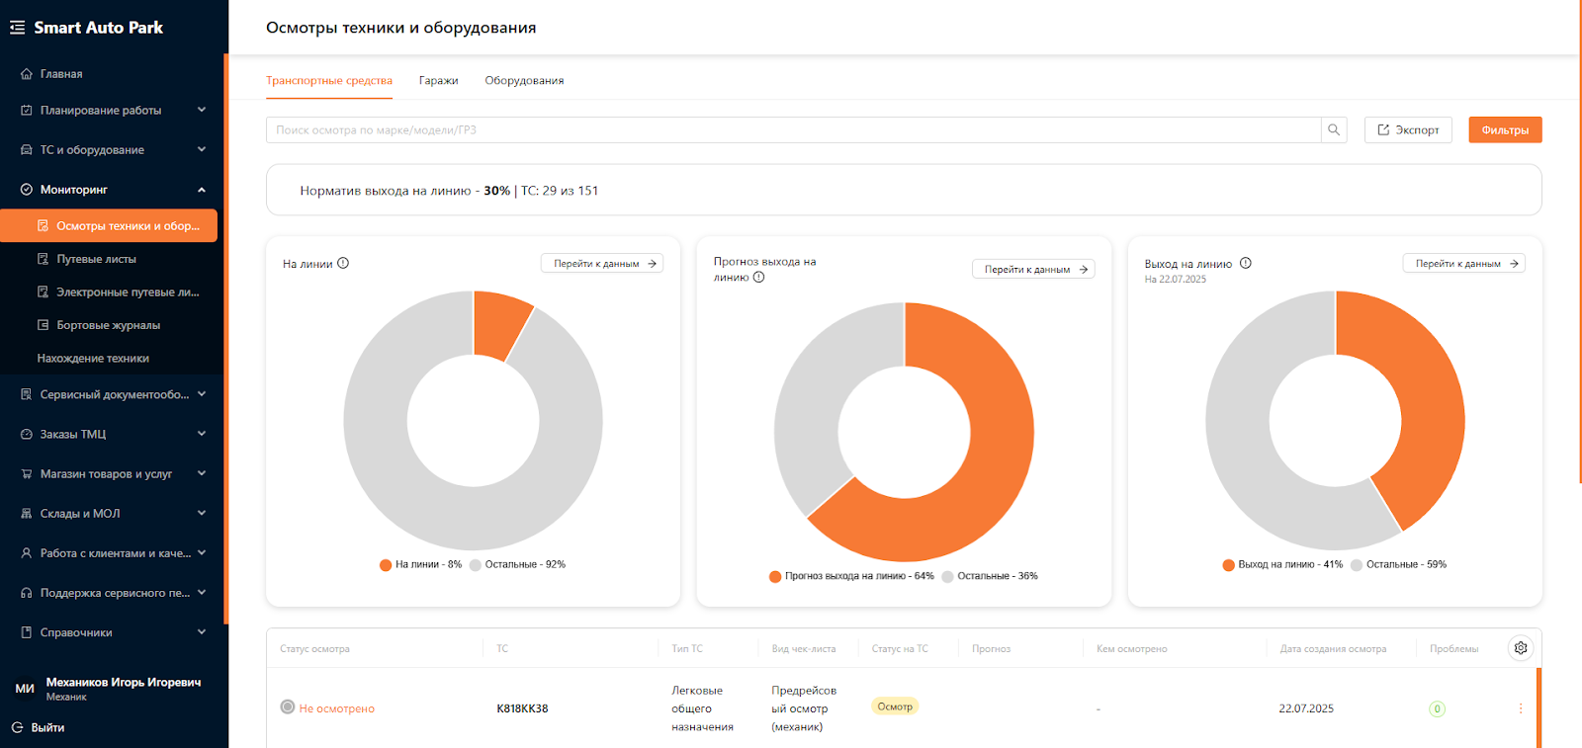This screenshot has width=1582, height=748.
Task: Click the inspection search input field
Action: tap(791, 130)
